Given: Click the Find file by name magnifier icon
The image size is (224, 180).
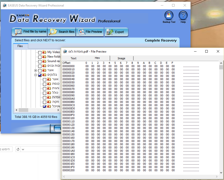Looking at the screenshot, I should (18, 32).
